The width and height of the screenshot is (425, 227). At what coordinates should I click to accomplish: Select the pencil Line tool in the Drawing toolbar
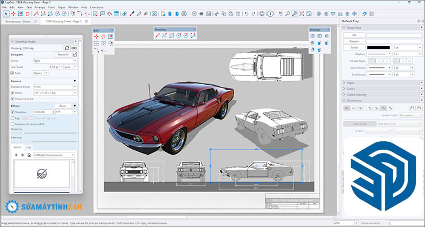[x=158, y=36]
